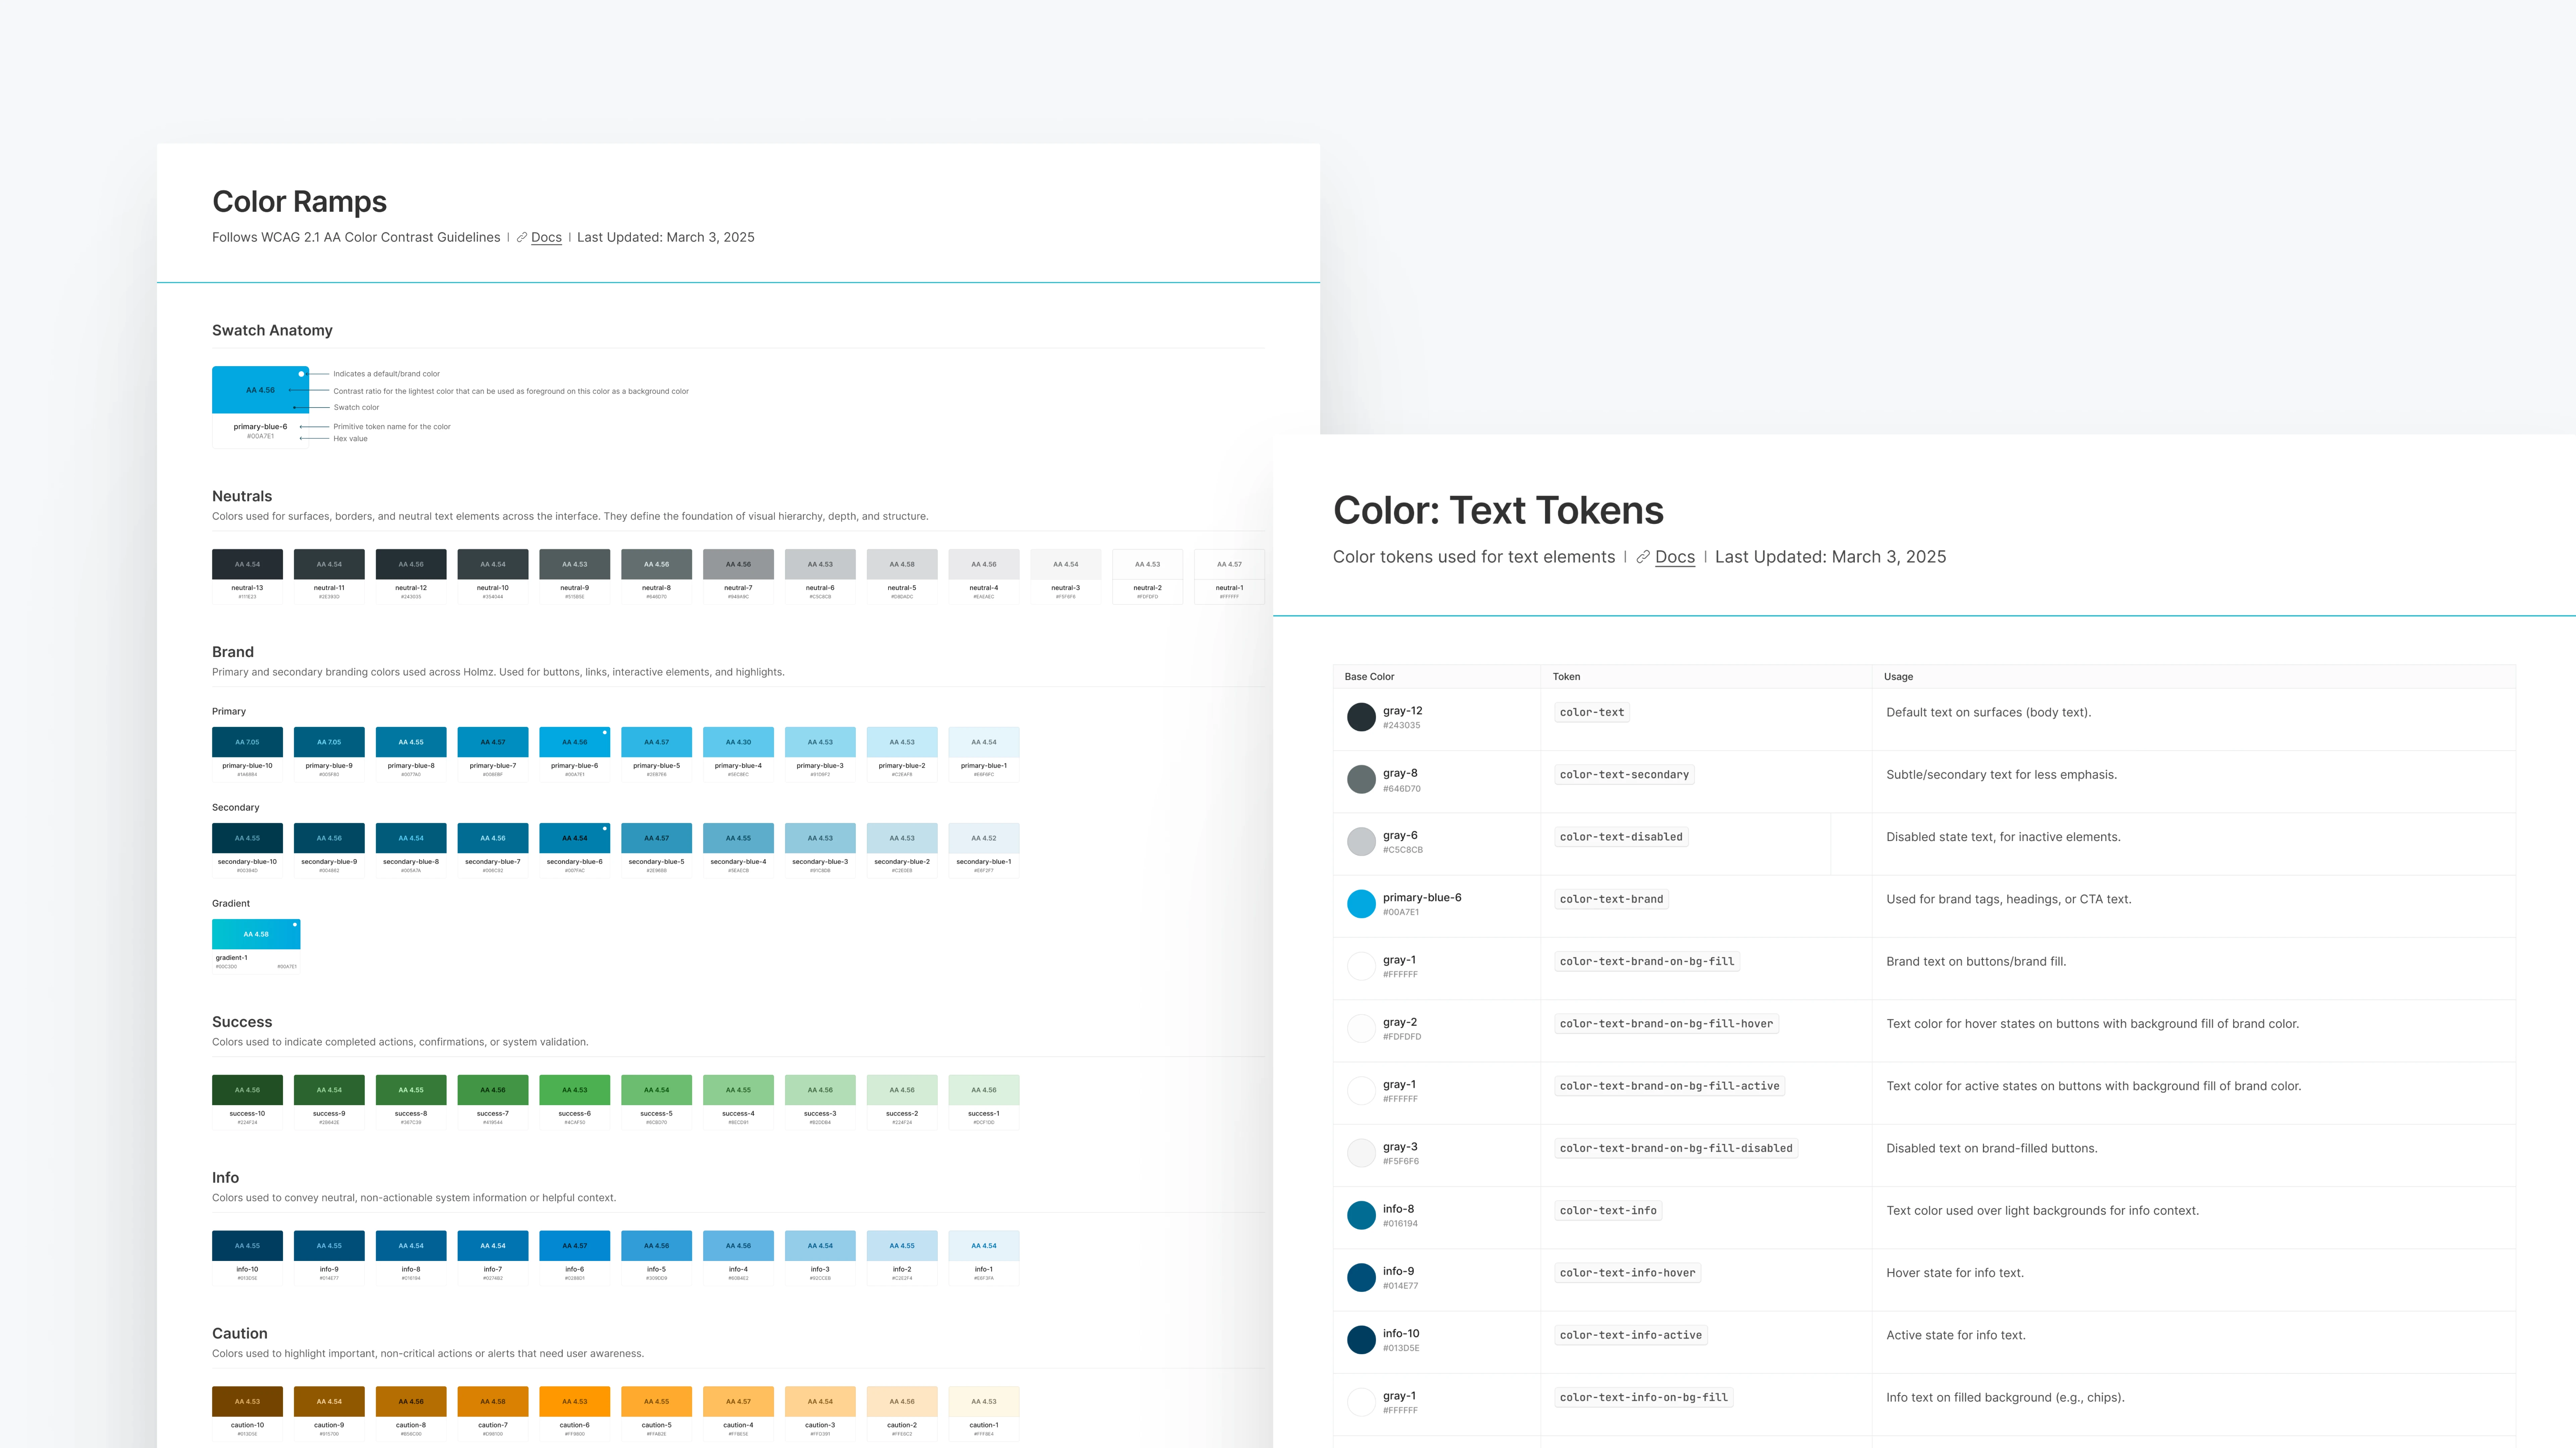
Task: Select the info-10 swatch in Color Ramps
Action: pyautogui.click(x=247, y=1258)
